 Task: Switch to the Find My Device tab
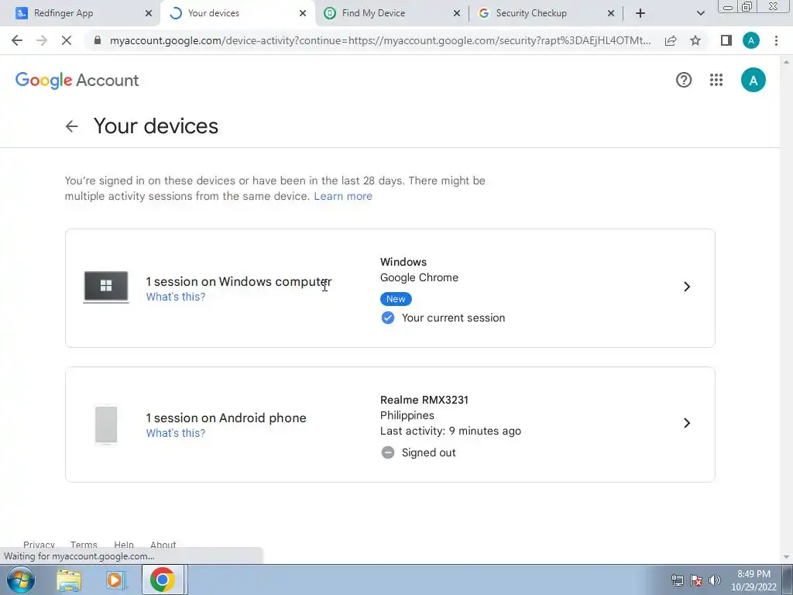pos(392,13)
